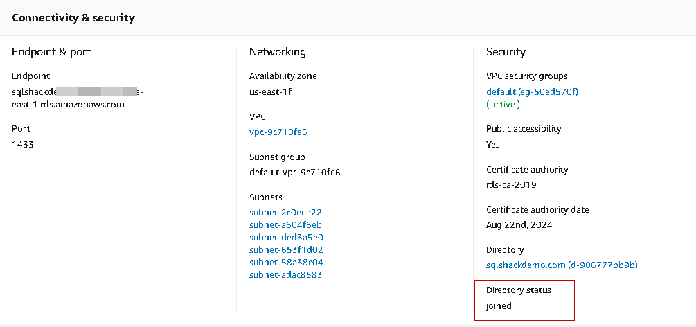Viewport: 696px width, 327px height.
Task: Click the subnet-a604f6eb link
Action: click(x=285, y=225)
